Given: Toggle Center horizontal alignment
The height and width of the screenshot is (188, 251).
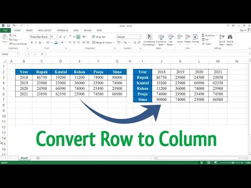Looking at the screenshot, I should tap(74, 42).
